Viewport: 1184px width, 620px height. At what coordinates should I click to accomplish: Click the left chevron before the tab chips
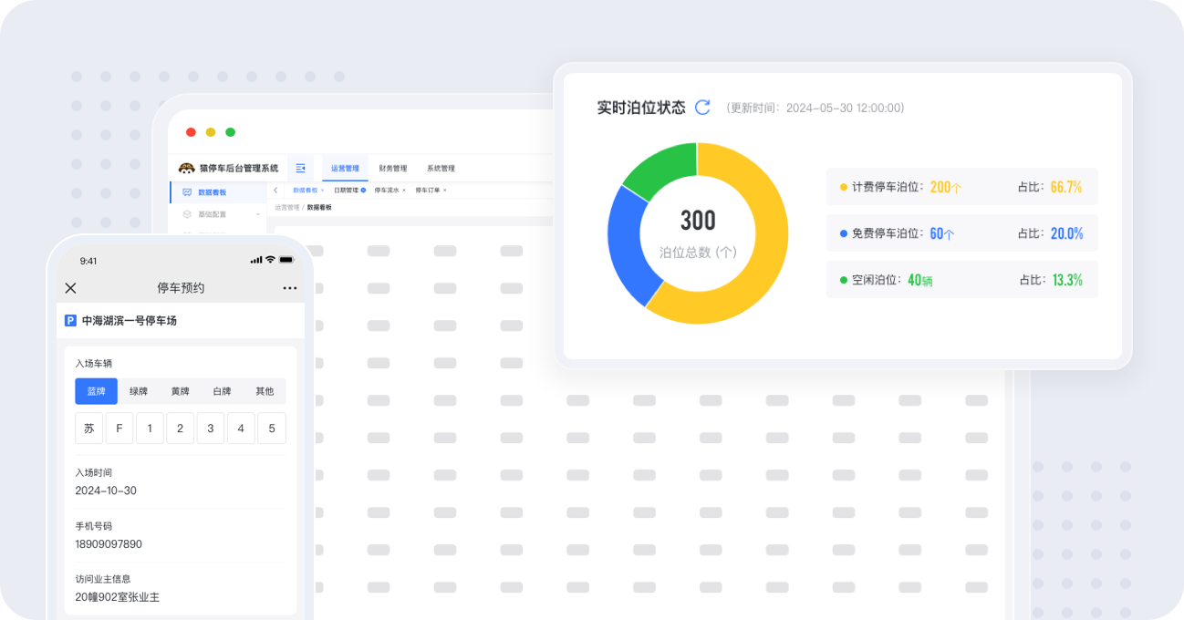pos(275,191)
